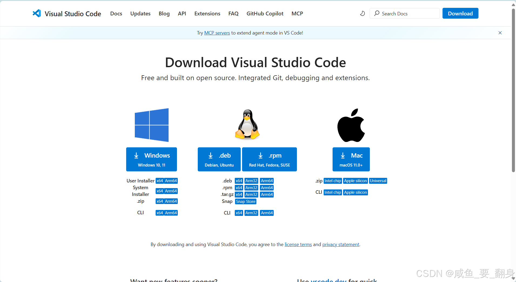
Task: Open the MCP navigation item
Action: coord(297,13)
